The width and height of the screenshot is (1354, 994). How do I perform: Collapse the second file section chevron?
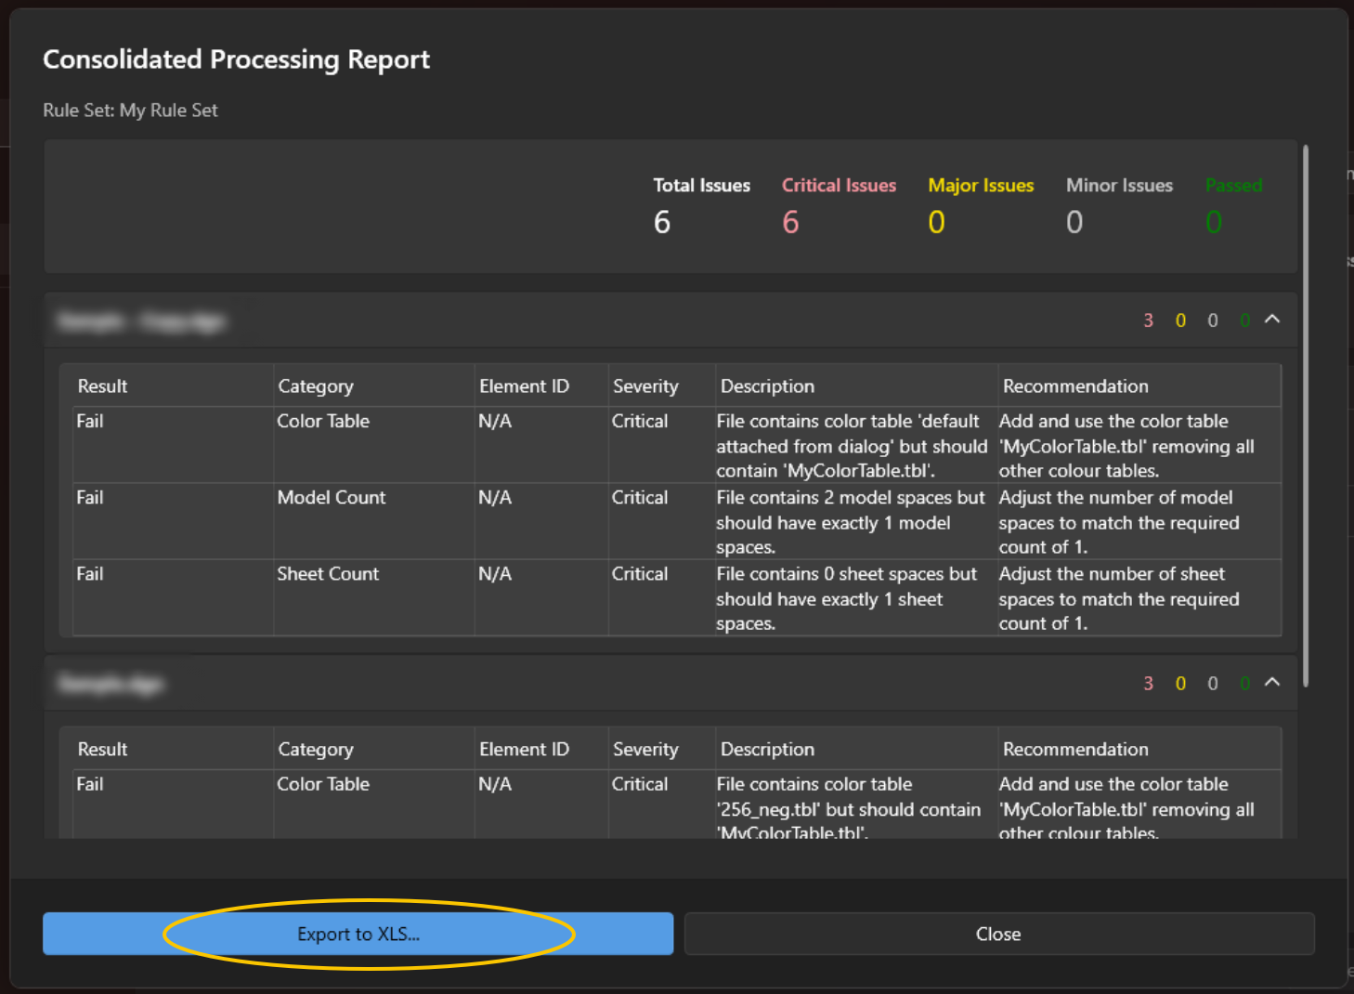point(1272,683)
